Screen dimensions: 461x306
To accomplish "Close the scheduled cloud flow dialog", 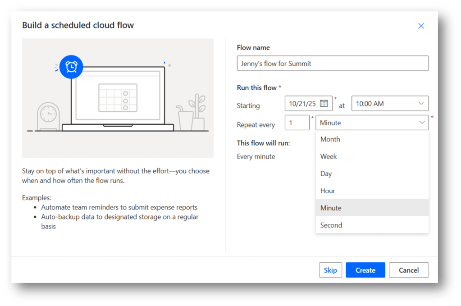I will coord(421,26).
